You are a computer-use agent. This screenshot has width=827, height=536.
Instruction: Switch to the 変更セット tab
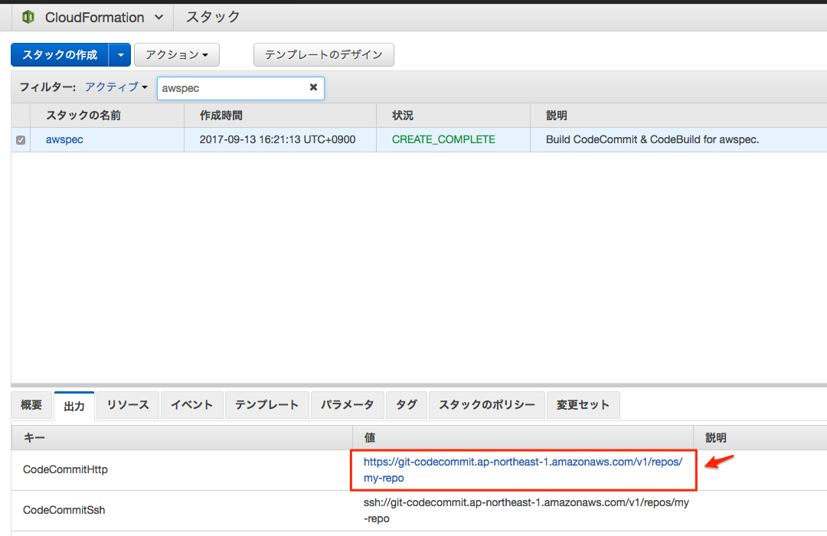click(x=583, y=404)
